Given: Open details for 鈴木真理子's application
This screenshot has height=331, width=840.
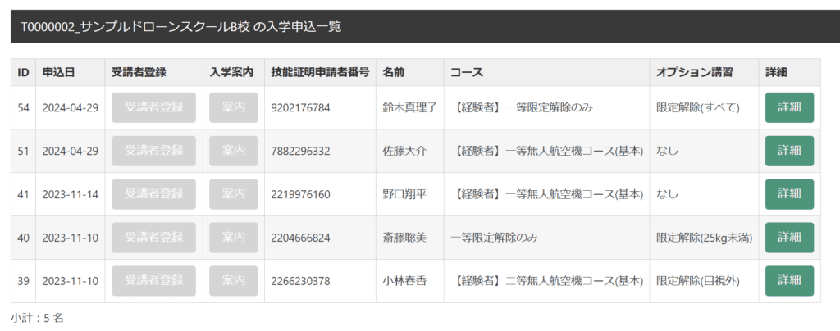Looking at the screenshot, I should [x=789, y=108].
